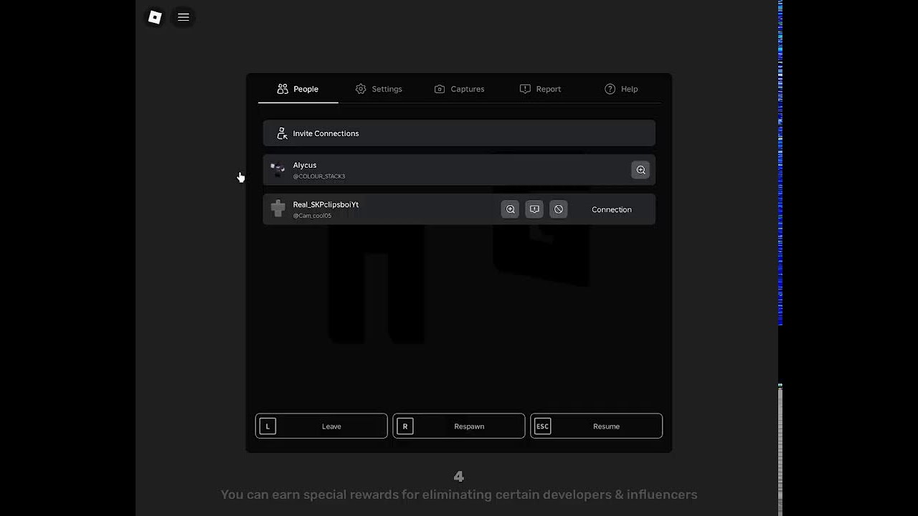Click Invite Connections button
This screenshot has height=516, width=918.
tap(459, 133)
